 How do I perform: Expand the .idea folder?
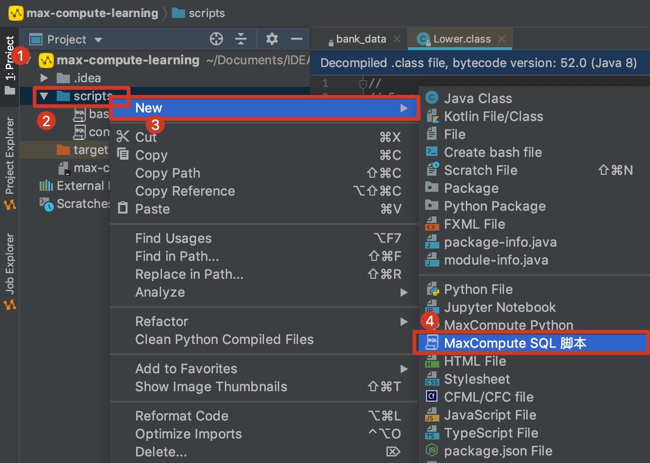(43, 77)
